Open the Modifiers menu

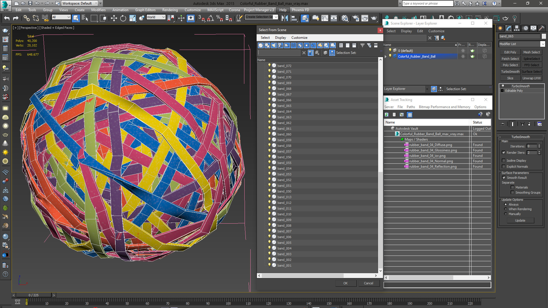click(x=98, y=10)
